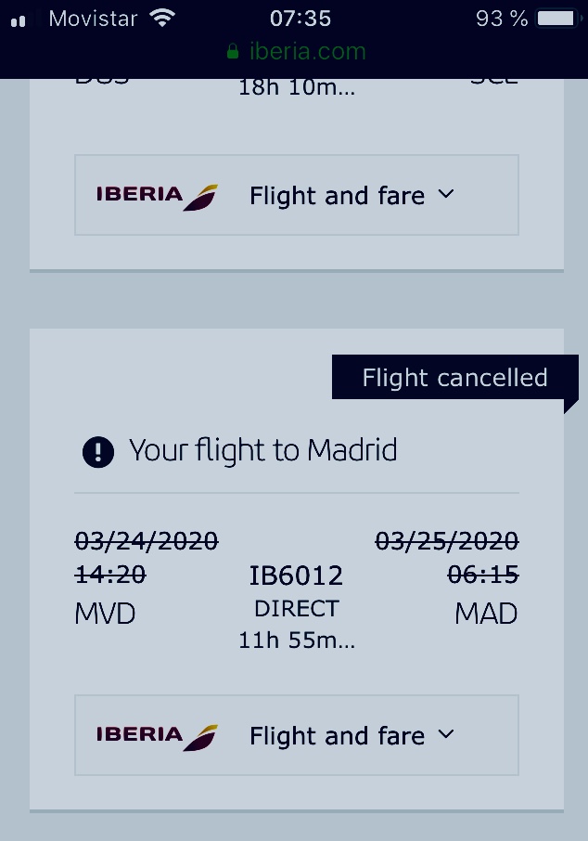This screenshot has width=588, height=841.
Task: Tap the Wi-Fi signal icon in status bar
Action: (x=163, y=19)
